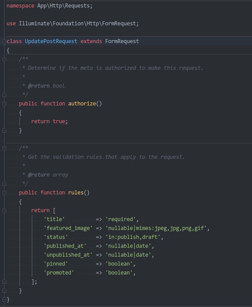The width and height of the screenshot is (252, 307).
Task: Click the 'unpublished_at' array key
Action: click(x=68, y=255)
